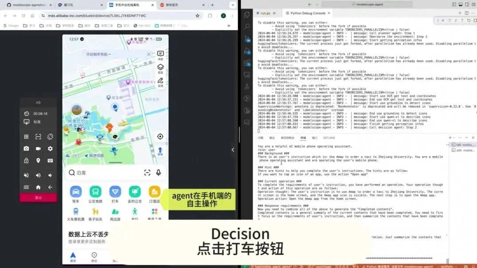Tap the route arrow button on map
Image resolution: width=477 pixels, height=268 pixels.
click(x=160, y=151)
